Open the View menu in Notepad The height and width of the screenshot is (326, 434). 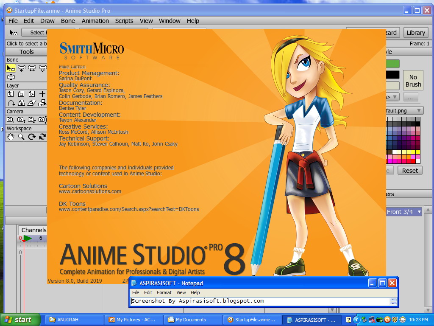point(181,292)
